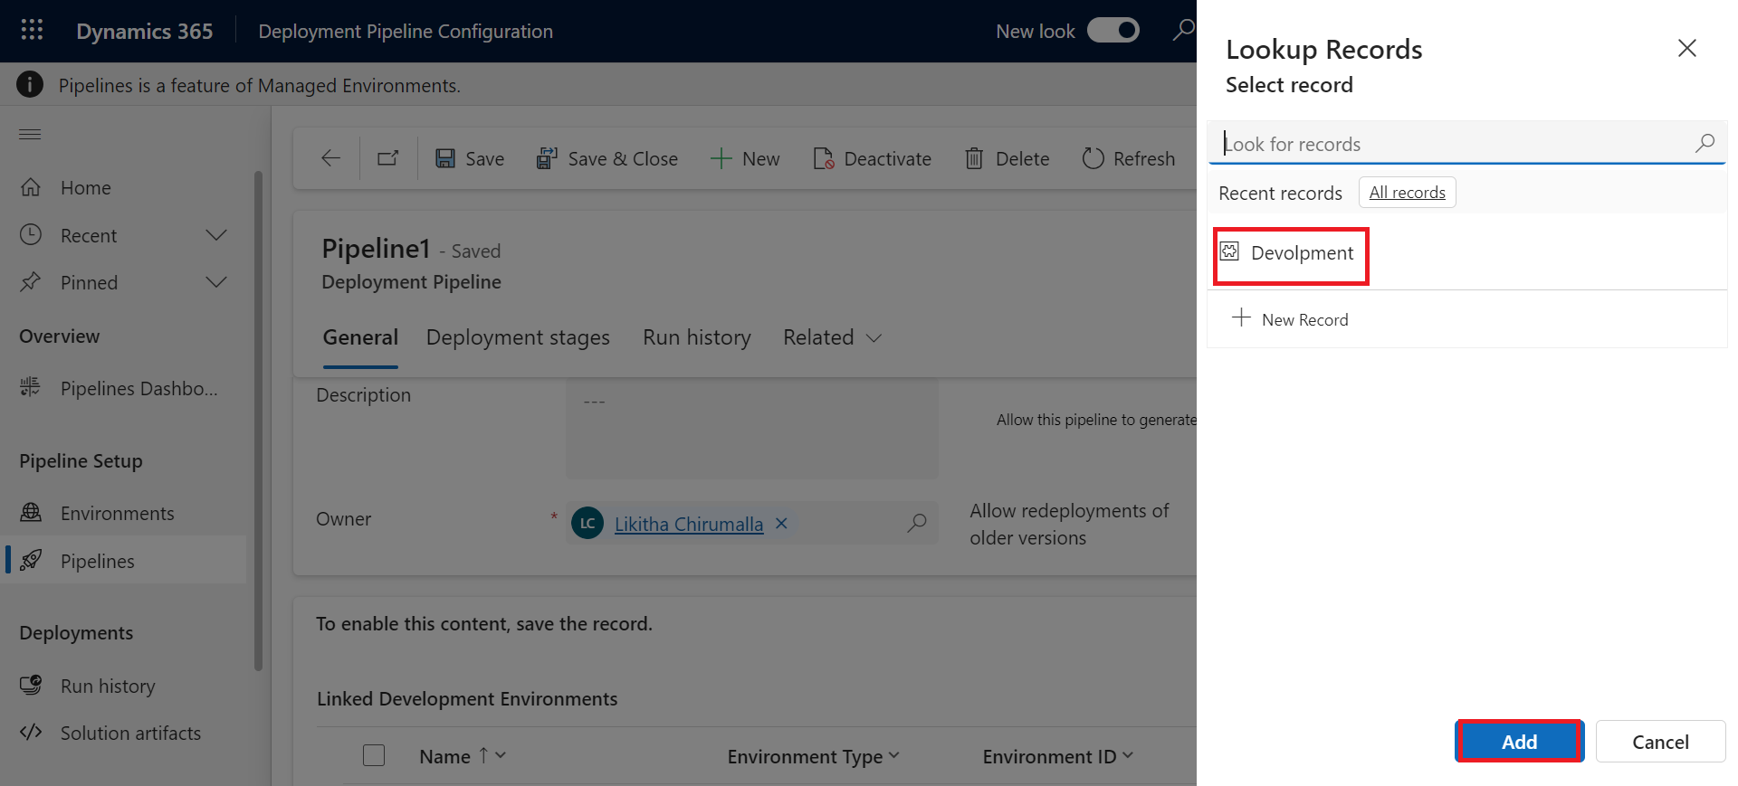
Task: Click All records link
Action: (x=1407, y=193)
